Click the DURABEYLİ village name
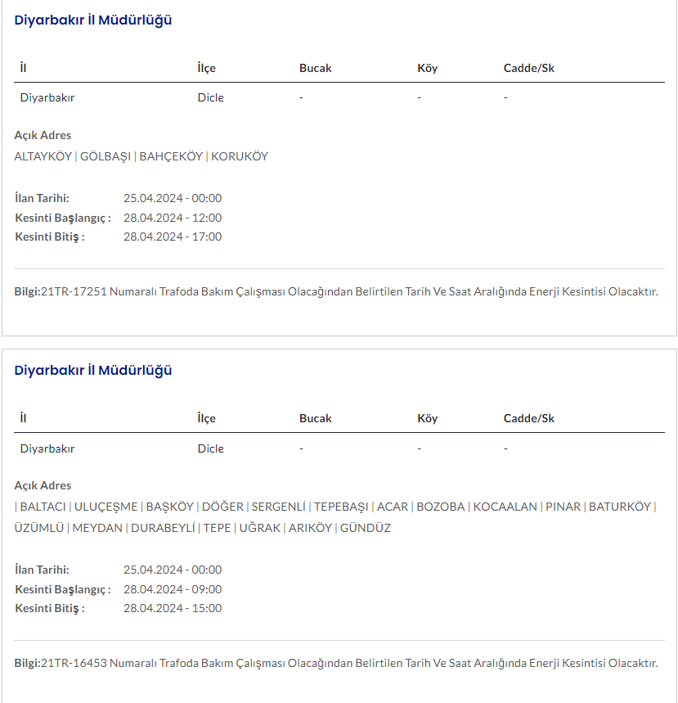678x703 pixels. point(162,528)
